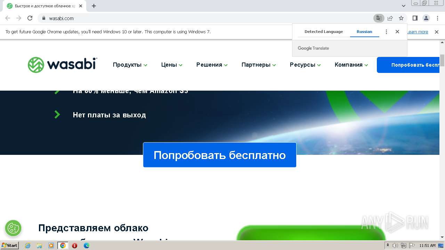Expand the Компания menu
445x250 pixels.
click(351, 65)
